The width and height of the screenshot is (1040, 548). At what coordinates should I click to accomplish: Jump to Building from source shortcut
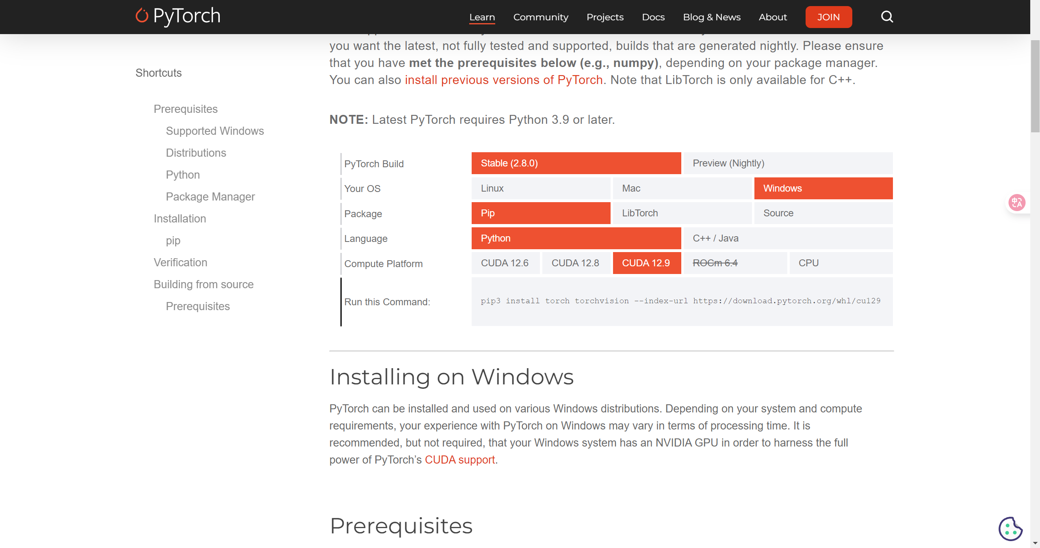(x=204, y=284)
